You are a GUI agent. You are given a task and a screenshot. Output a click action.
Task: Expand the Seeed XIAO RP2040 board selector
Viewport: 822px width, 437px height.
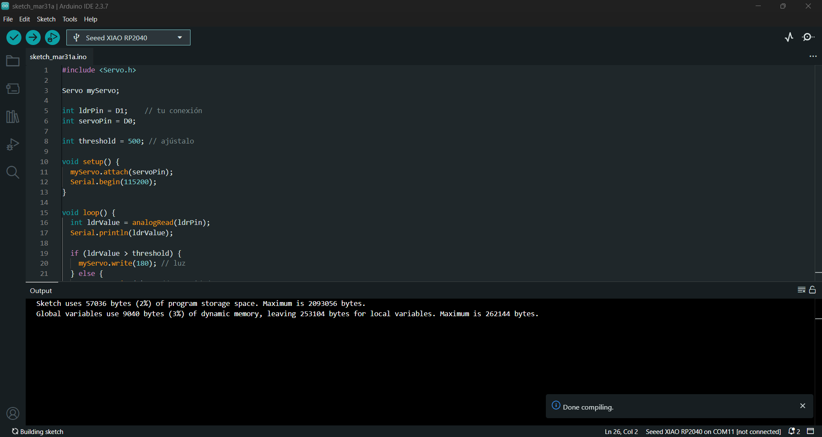pos(128,38)
